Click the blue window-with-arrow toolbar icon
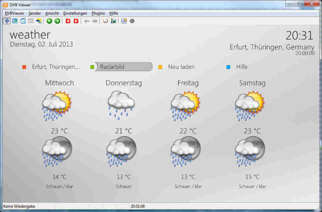 pyautogui.click(x=15, y=21)
